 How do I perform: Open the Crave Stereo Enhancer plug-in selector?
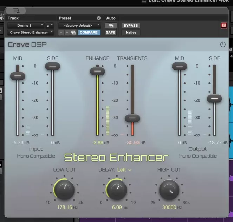pyautogui.click(x=30, y=32)
